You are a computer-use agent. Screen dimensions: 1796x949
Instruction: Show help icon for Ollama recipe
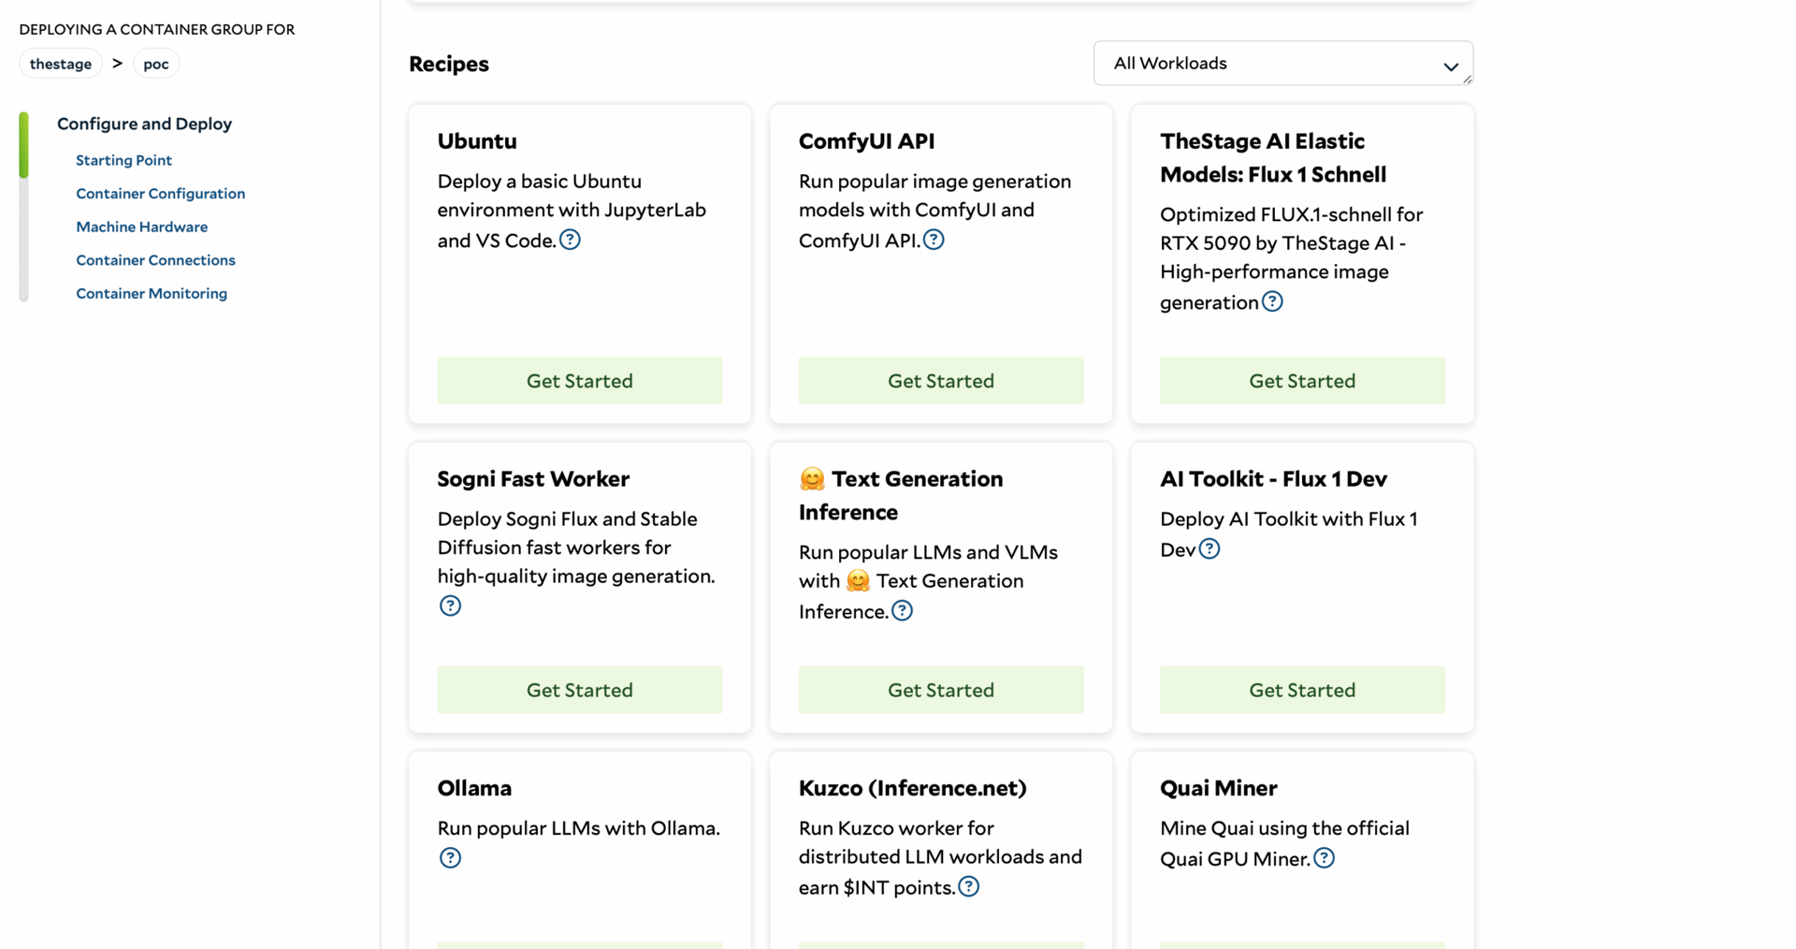click(x=450, y=858)
